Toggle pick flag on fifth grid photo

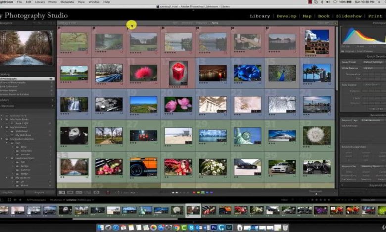[197, 29]
